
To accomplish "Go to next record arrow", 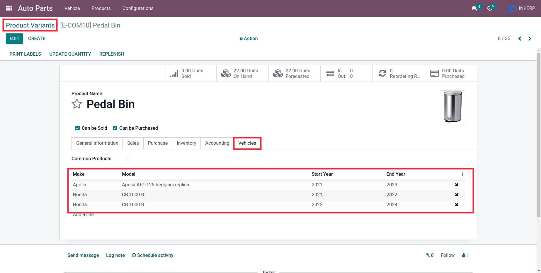I will 530,38.
